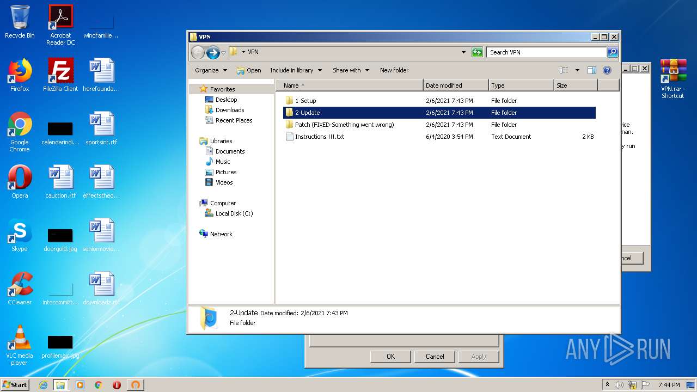697x392 pixels.
Task: Open Recent Places in the navigation pane
Action: coord(229,120)
